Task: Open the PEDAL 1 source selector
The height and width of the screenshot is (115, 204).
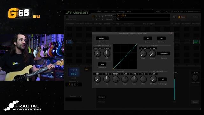Action: 102,38
